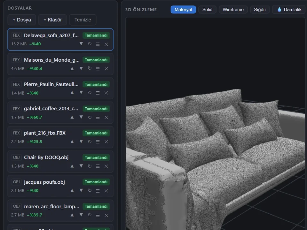Reprocess maren_arc_floor_lamp file

[x=90, y=215]
